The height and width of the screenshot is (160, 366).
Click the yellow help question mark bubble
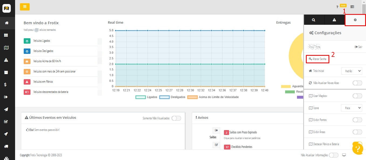tap(358, 148)
